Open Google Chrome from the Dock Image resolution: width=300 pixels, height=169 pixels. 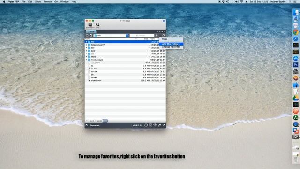[x=296, y=32]
